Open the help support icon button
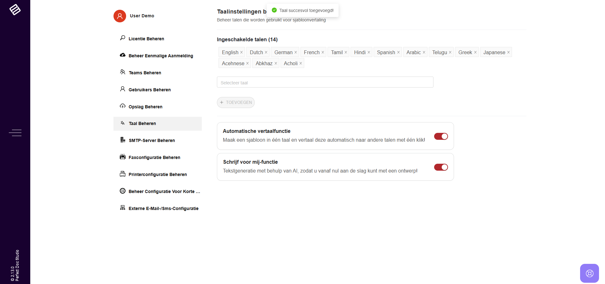605x284 pixels. tap(589, 273)
